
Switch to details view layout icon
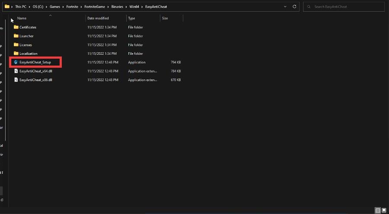[x=378, y=211]
